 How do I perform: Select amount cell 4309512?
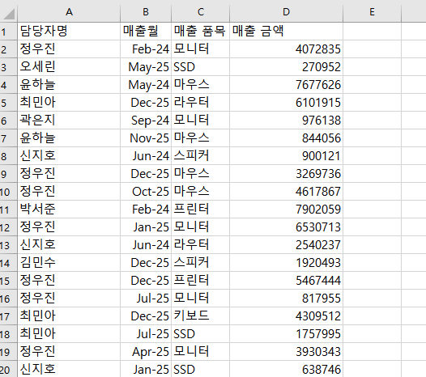pyautogui.click(x=286, y=316)
